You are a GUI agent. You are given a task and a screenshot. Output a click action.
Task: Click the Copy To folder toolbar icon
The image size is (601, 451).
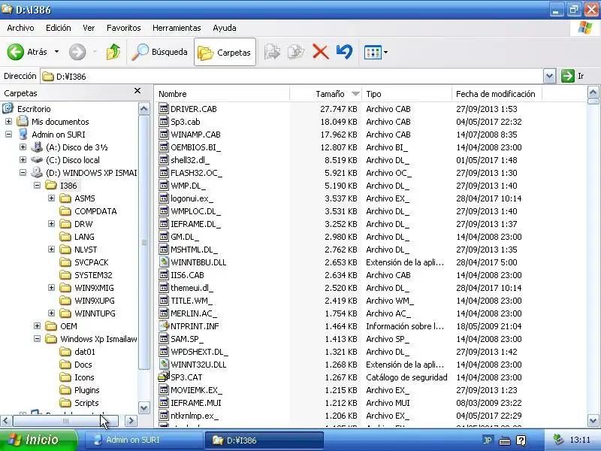(296, 52)
